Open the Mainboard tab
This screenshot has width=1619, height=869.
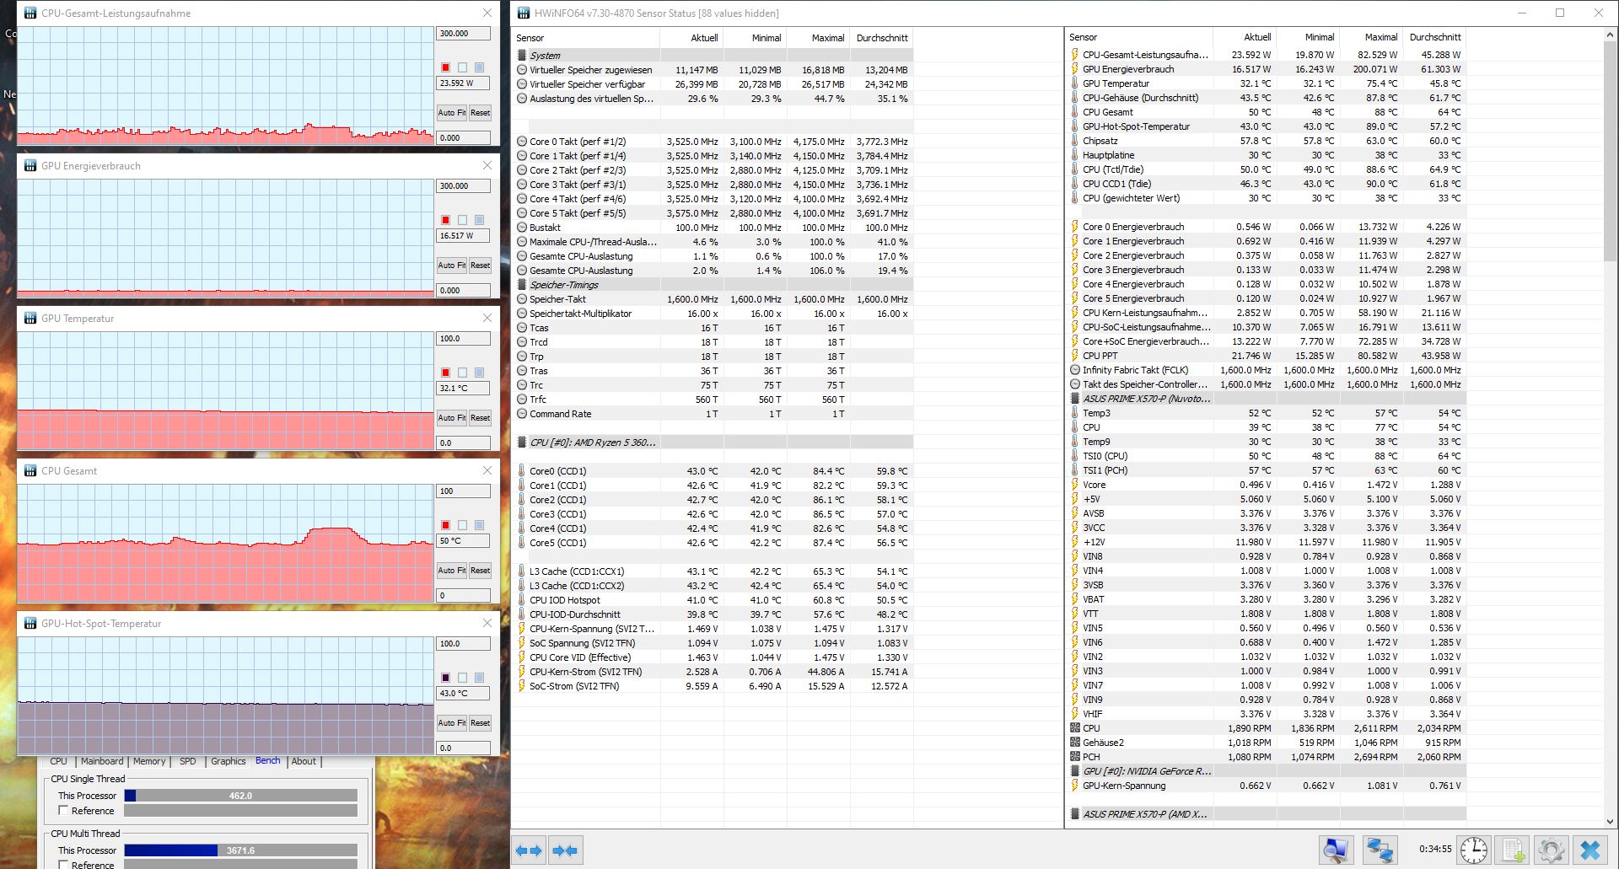click(101, 761)
